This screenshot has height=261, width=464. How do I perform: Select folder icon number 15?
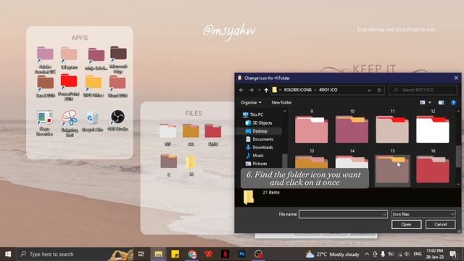(392, 170)
